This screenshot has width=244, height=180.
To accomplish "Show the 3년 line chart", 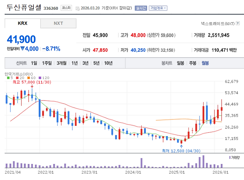I will click(86, 63).
